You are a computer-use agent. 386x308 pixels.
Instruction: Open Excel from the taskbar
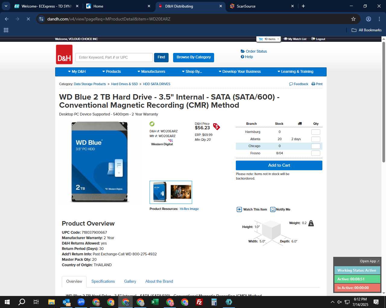[x=155, y=302]
